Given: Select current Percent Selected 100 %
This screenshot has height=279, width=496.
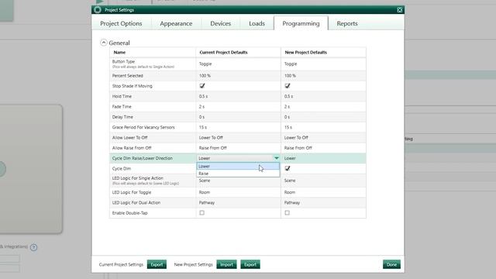Looking at the screenshot, I should 205,76.
